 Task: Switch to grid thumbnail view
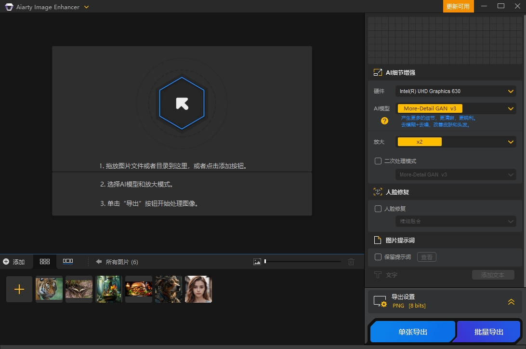click(45, 261)
